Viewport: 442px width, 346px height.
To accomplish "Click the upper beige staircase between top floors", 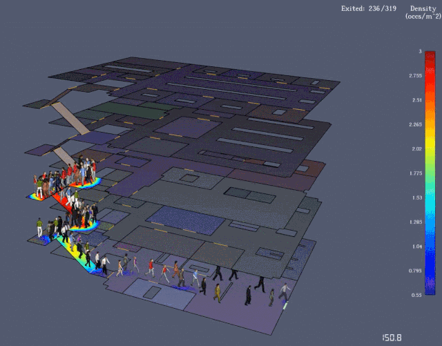I will point(70,118).
